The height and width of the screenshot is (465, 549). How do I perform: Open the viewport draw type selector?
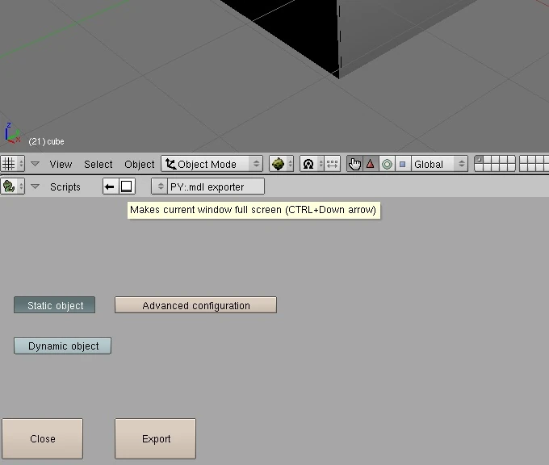(x=281, y=164)
